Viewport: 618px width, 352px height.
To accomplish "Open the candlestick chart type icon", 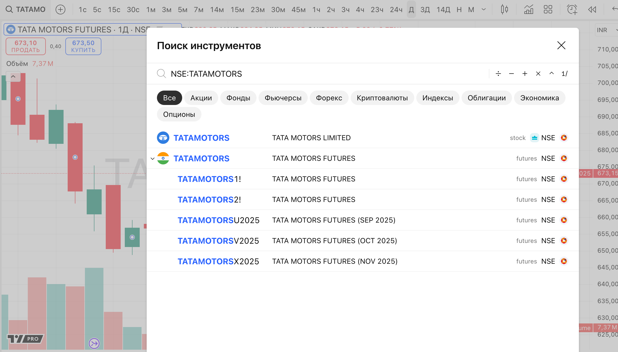I will tap(504, 10).
